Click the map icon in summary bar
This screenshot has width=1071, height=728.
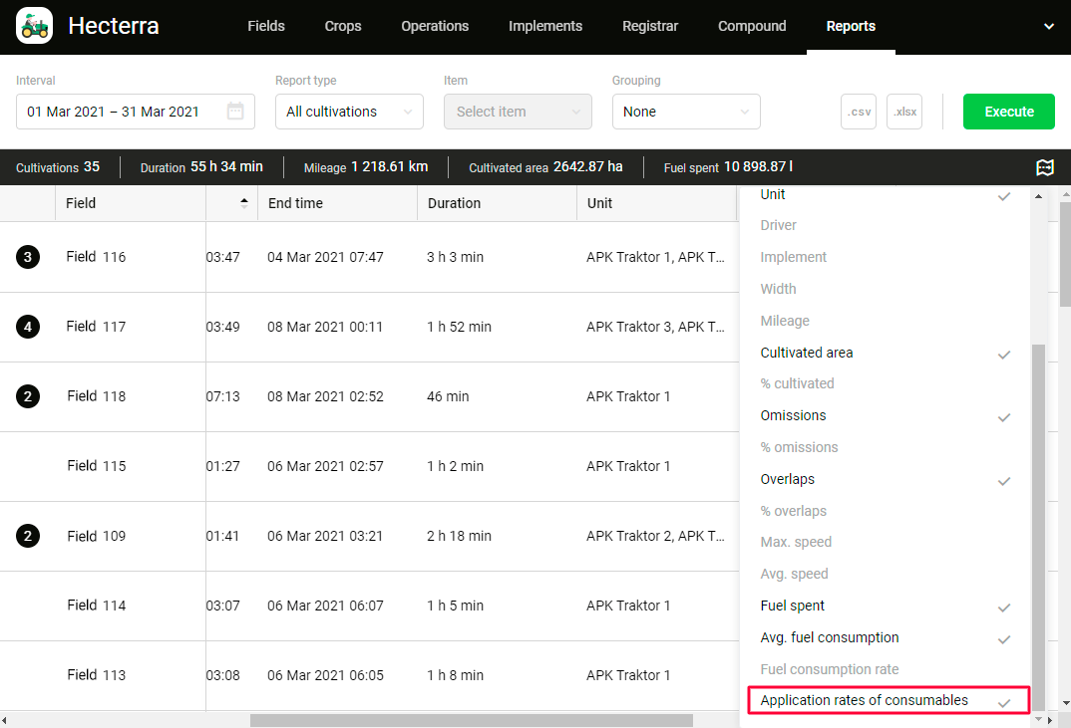[x=1045, y=167]
